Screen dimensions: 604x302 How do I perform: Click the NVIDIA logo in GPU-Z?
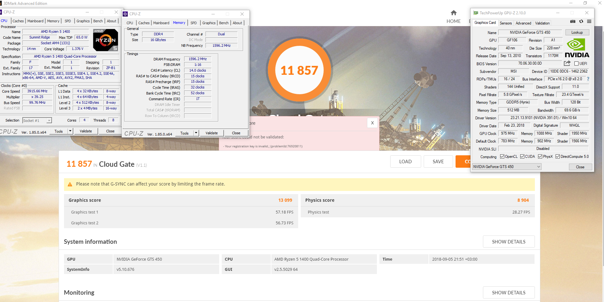pyautogui.click(x=577, y=48)
